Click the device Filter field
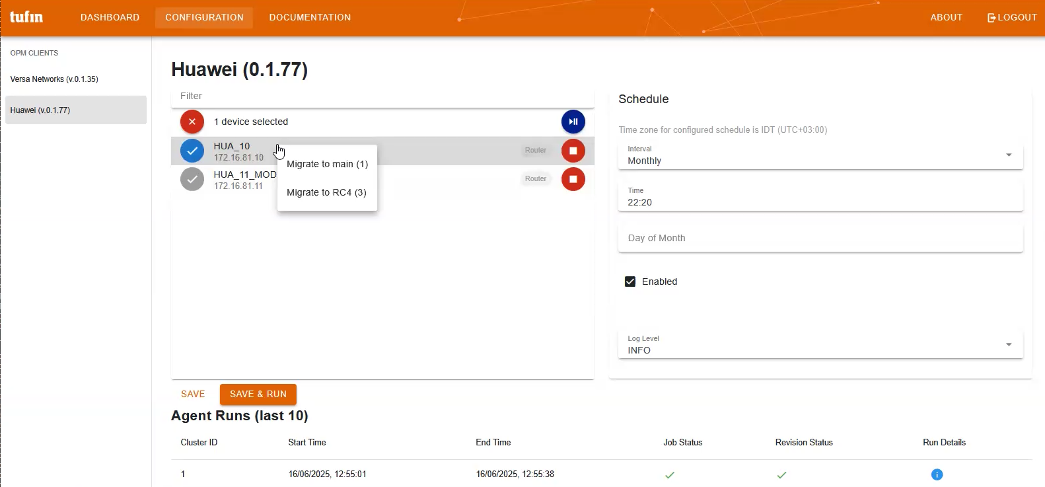Screen dimensions: 1045x487 click(382, 96)
